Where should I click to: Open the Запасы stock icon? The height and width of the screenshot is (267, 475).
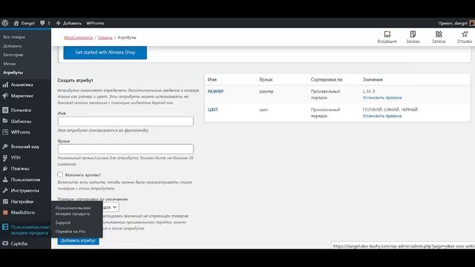click(439, 34)
